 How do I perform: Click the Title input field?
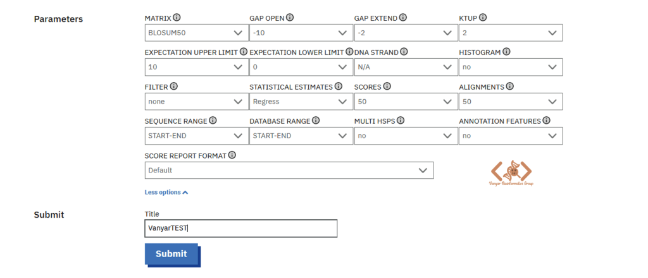click(241, 228)
